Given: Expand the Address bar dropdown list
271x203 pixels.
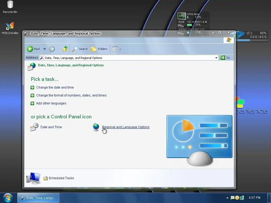Looking at the screenshot, I should pos(216,58).
